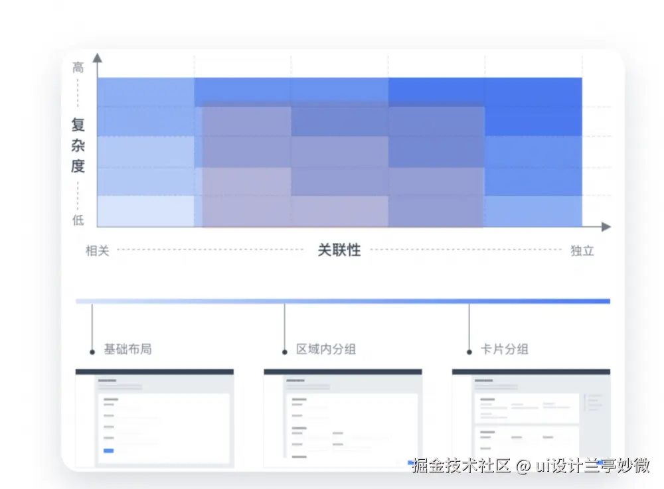Open the 基础布局 layout thumbnail

tap(155, 419)
